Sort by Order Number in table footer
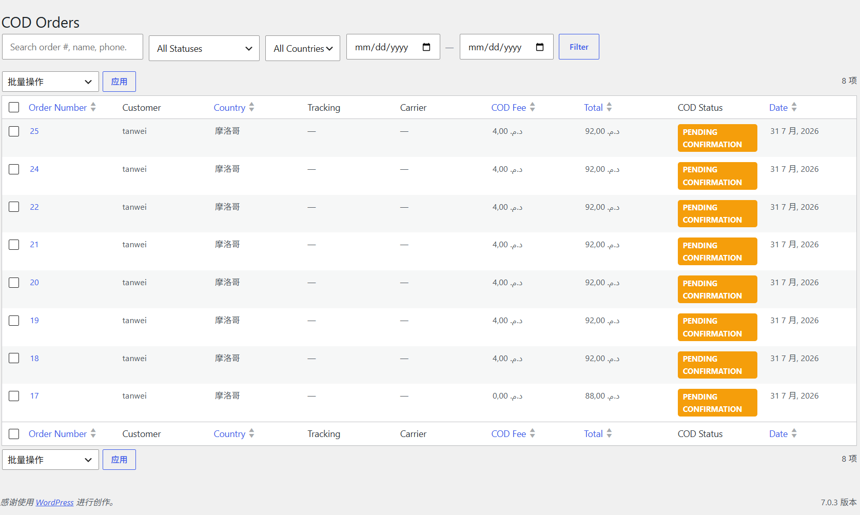The image size is (860, 515). (57, 434)
